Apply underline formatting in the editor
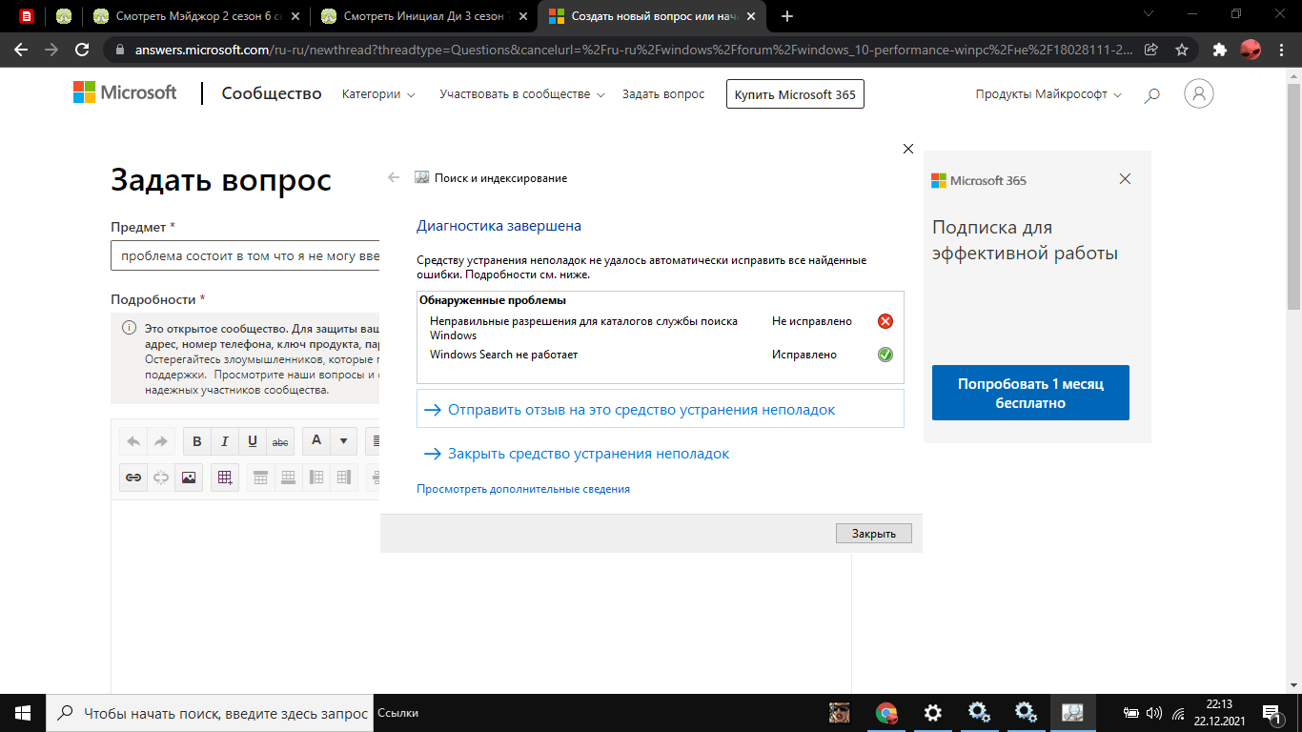1302x732 pixels. tap(252, 441)
